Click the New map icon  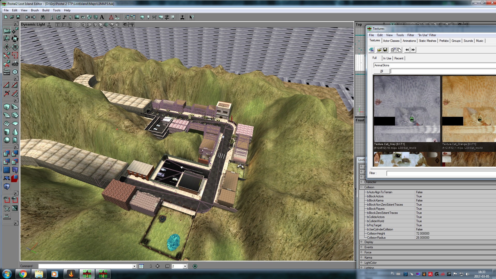click(x=6, y=17)
